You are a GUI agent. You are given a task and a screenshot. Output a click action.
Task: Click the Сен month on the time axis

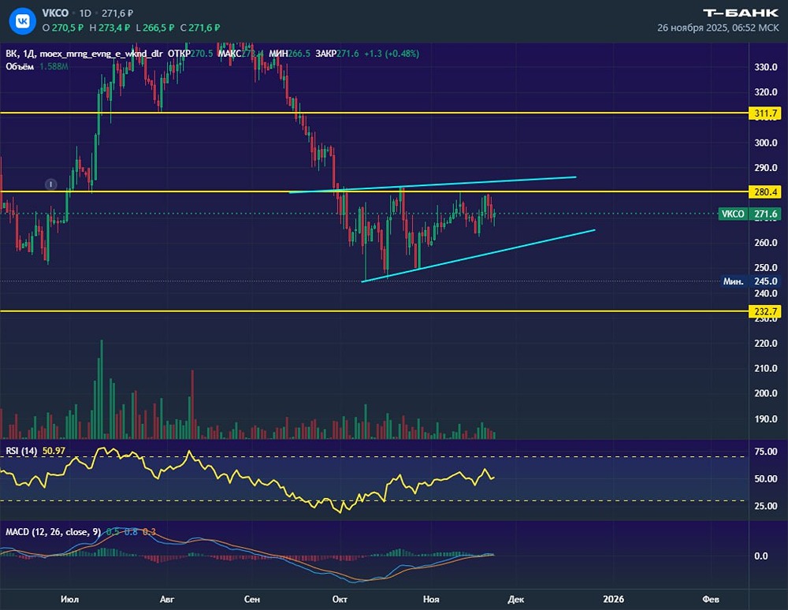coord(252,599)
